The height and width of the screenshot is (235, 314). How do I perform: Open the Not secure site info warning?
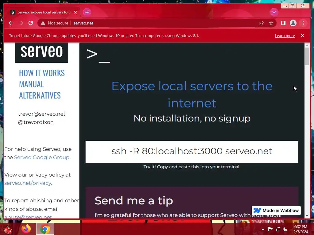tap(55, 23)
